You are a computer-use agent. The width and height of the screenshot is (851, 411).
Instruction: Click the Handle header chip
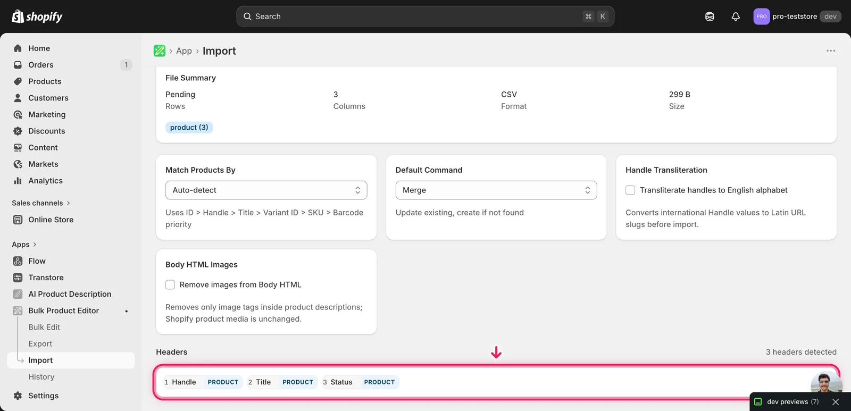(202, 382)
